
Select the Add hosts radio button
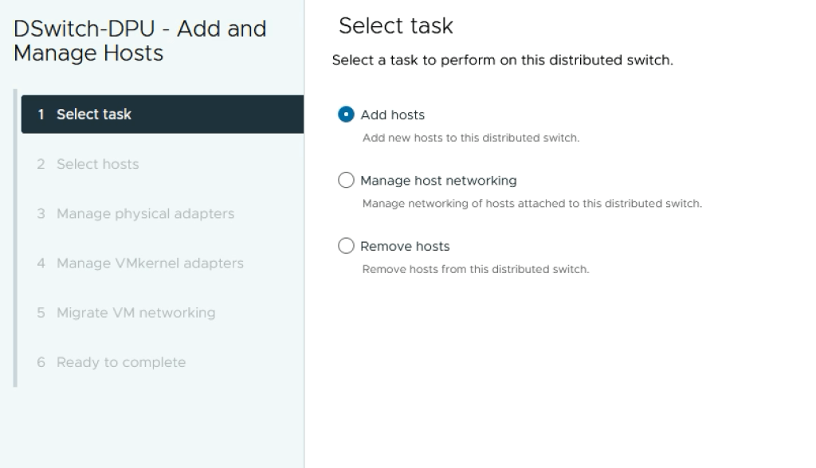(x=346, y=115)
